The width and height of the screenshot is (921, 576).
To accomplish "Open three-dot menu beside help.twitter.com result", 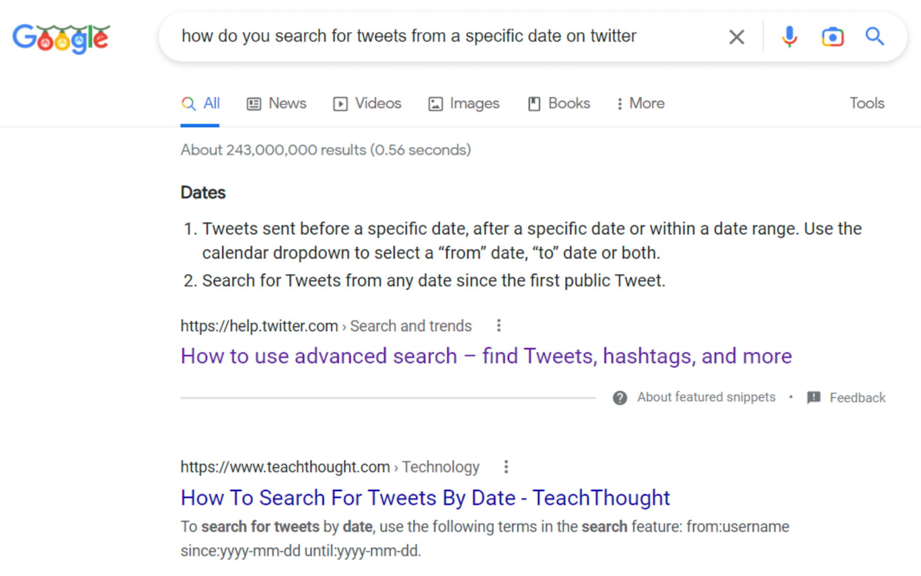I will [499, 326].
